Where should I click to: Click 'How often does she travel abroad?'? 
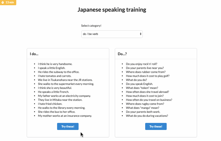(x=147, y=92)
